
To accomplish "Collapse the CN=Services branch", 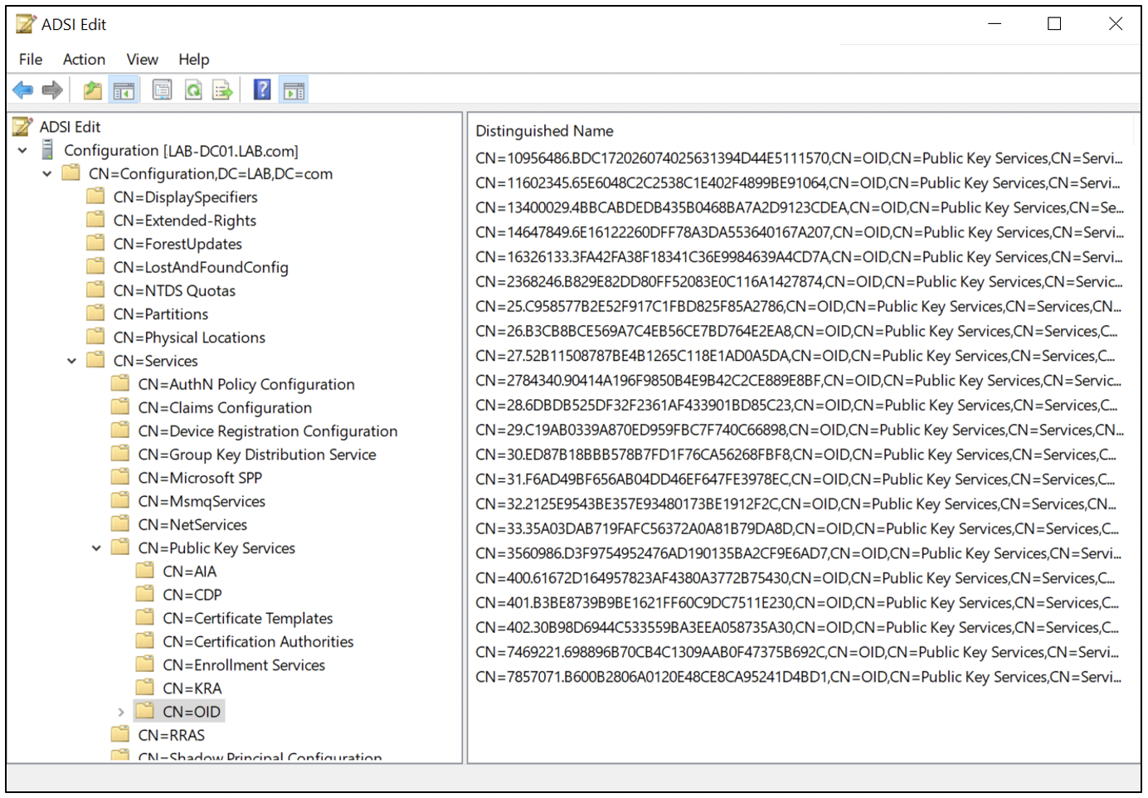I will (x=71, y=360).
